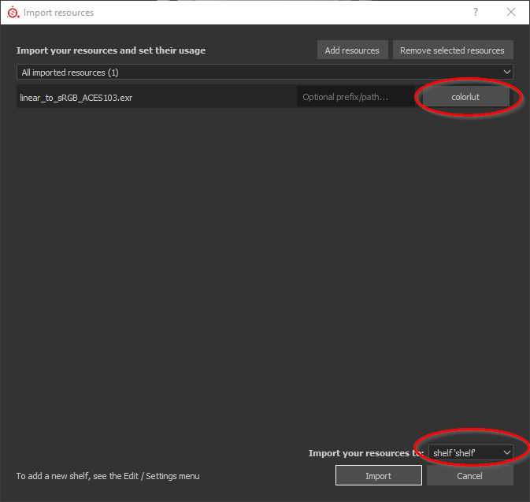Screen dimensions: 530x502
Task: Click the Substance Painter logo in title bar
Action: coord(13,13)
